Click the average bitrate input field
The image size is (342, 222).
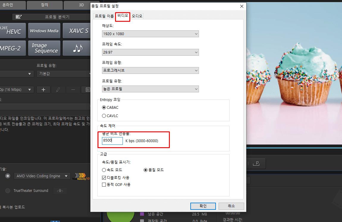pyautogui.click(x=112, y=141)
